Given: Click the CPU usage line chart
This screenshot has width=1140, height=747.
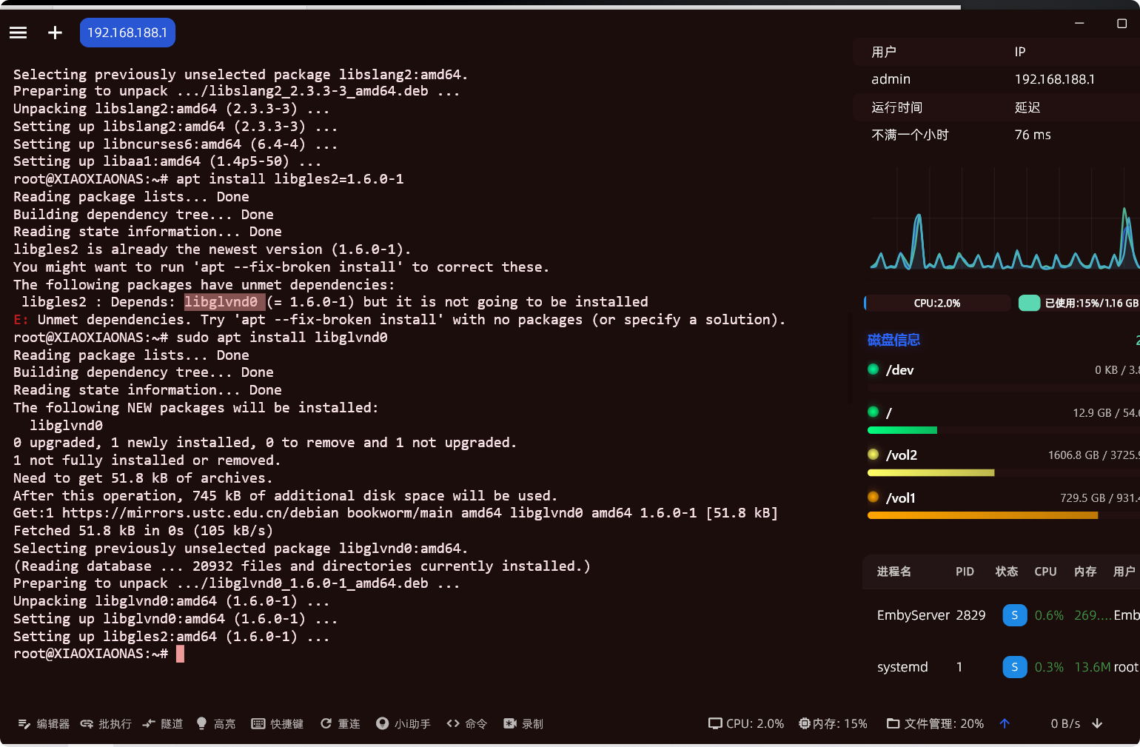Looking at the screenshot, I should (1005, 219).
